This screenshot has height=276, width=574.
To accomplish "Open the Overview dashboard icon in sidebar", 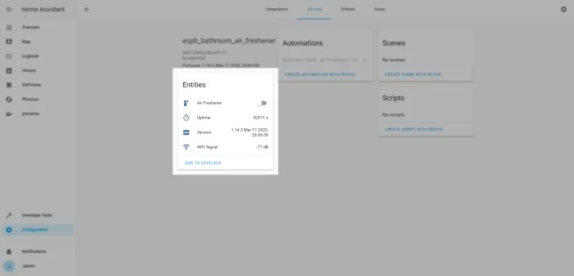I will pyautogui.click(x=9, y=27).
